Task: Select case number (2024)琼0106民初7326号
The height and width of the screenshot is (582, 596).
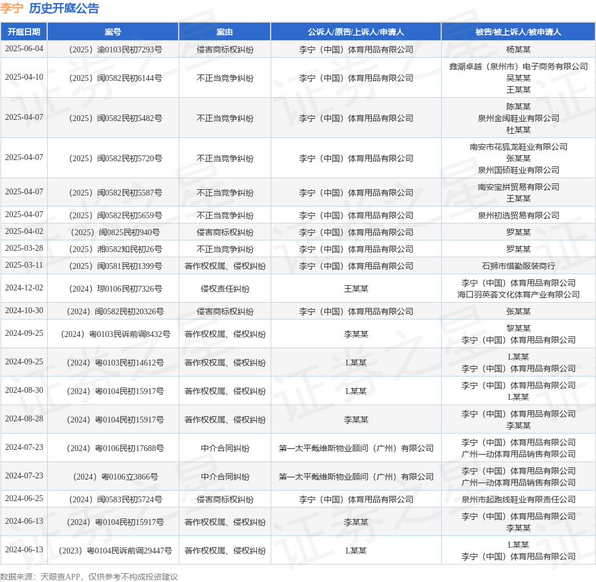Action: click(116, 289)
